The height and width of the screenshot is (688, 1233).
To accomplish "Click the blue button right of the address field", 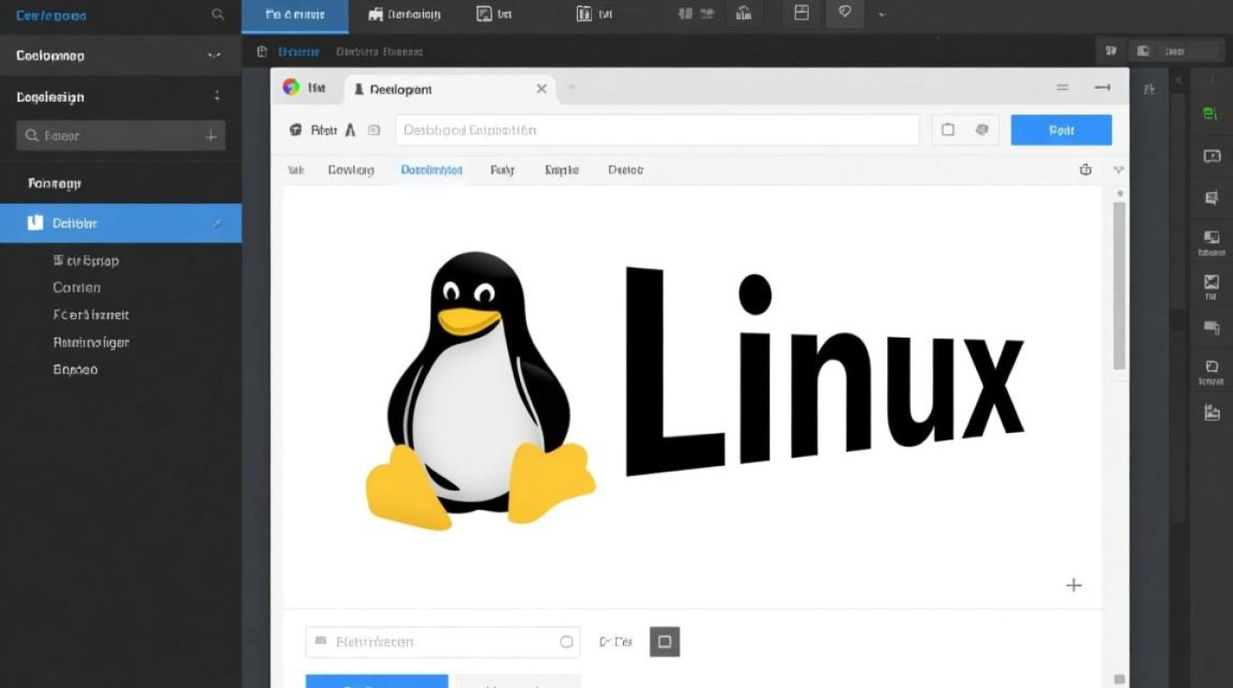I will (x=1061, y=130).
